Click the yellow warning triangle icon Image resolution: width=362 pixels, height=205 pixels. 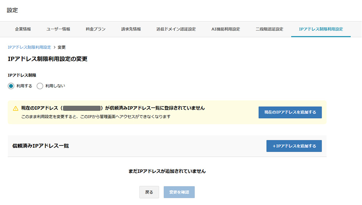(16, 108)
